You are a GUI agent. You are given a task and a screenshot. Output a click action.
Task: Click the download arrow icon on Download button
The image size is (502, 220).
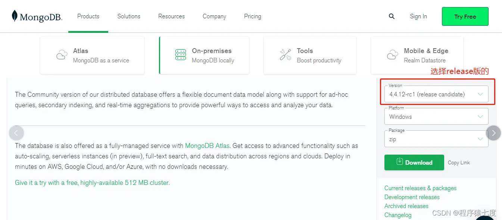point(399,162)
